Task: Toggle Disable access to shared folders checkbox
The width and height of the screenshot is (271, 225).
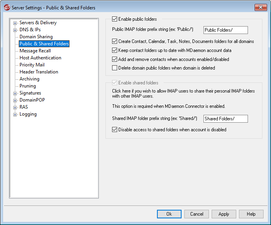Action: click(114, 130)
